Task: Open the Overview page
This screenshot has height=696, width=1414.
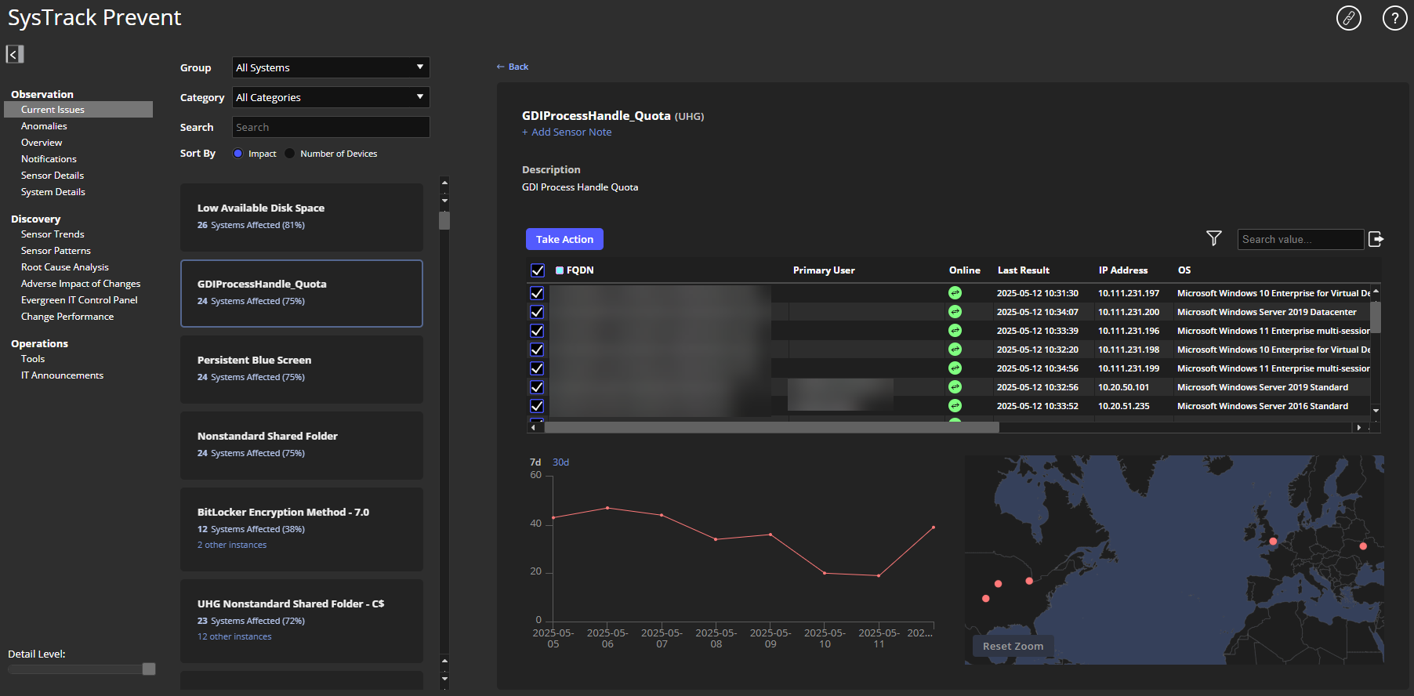Action: tap(42, 143)
